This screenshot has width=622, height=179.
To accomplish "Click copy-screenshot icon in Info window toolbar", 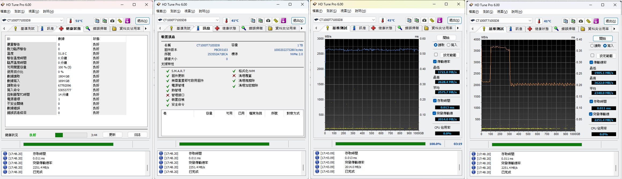I will (x=261, y=21).
